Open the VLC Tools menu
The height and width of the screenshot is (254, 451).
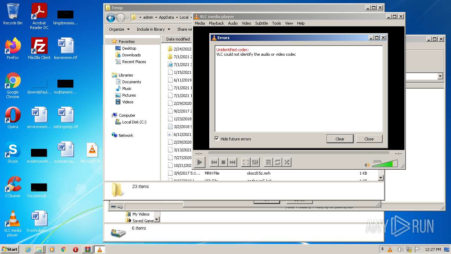point(277,23)
